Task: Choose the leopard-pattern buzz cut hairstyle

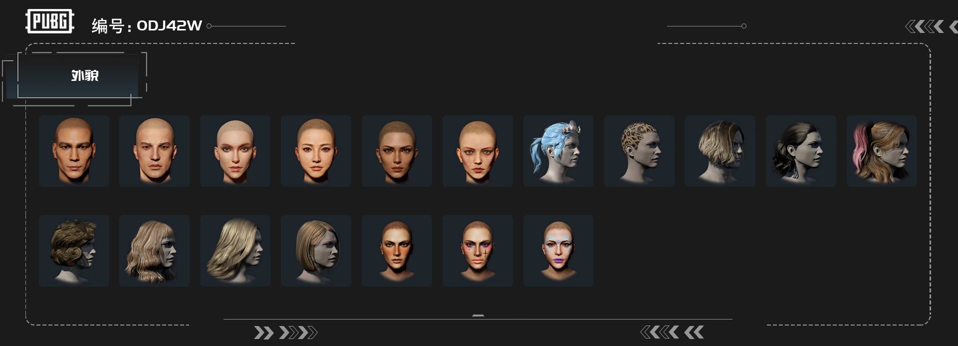Action: coord(639,151)
